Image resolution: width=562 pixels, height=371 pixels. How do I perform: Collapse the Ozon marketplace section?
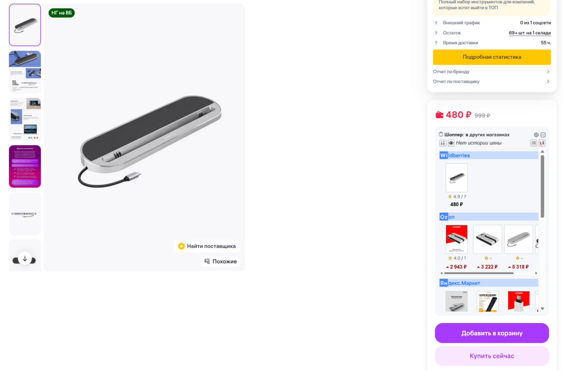point(488,216)
